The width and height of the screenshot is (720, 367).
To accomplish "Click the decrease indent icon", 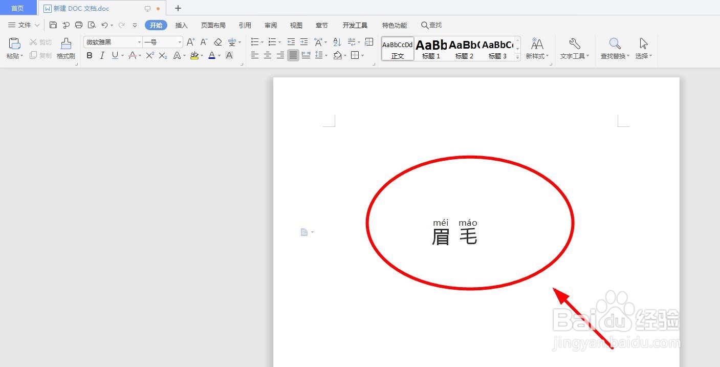I will 291,42.
